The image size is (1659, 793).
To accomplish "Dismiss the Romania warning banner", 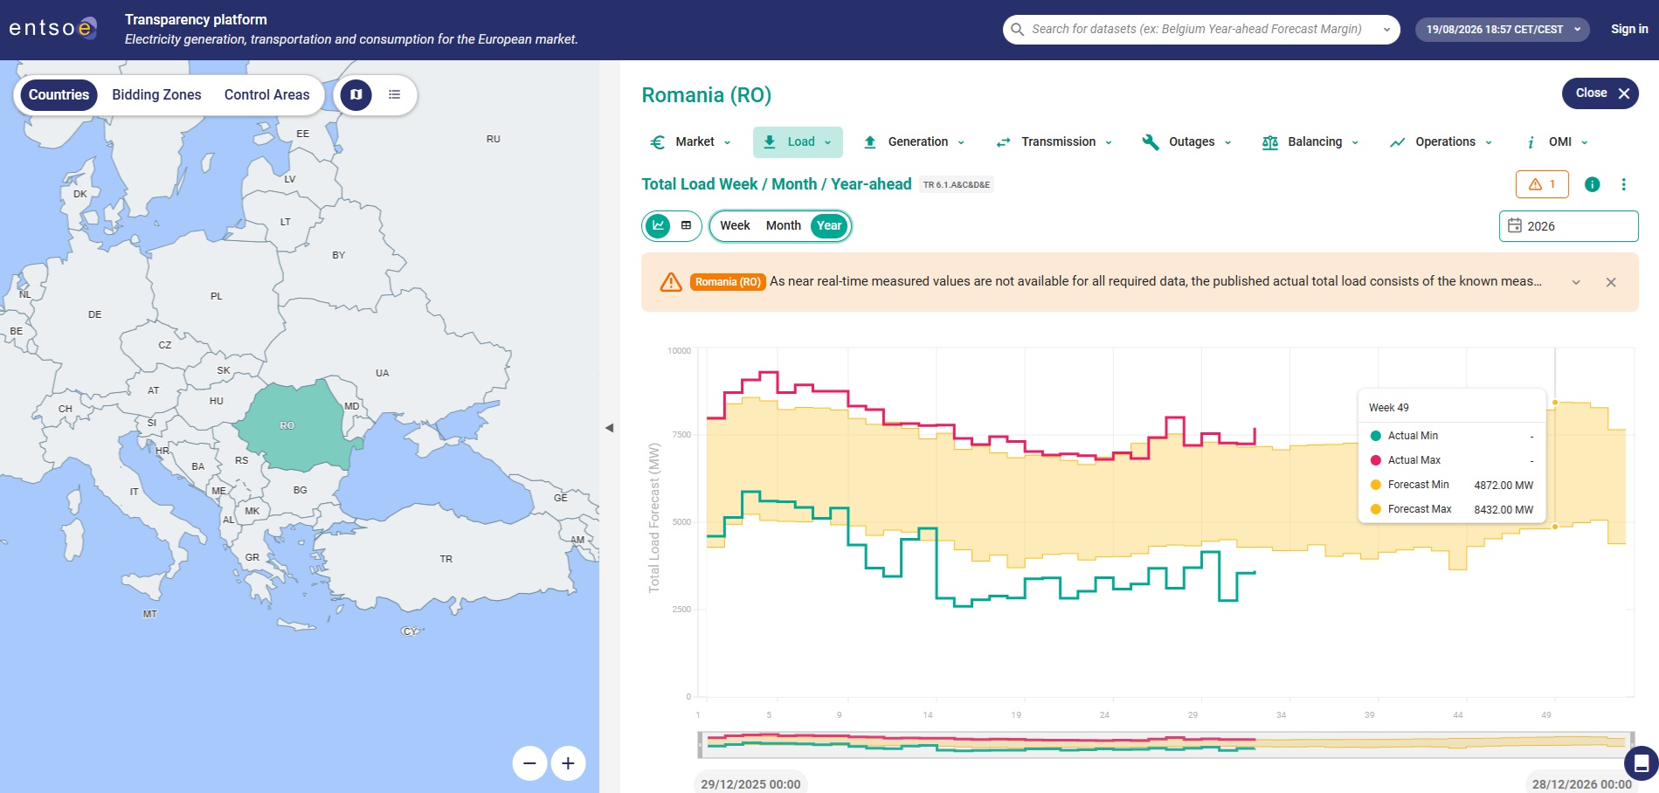I will (1611, 282).
